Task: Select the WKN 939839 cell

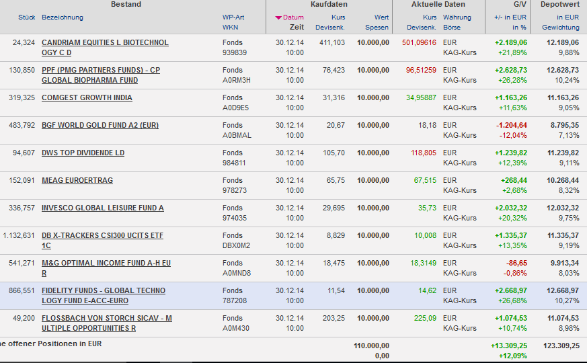Action: (x=235, y=52)
